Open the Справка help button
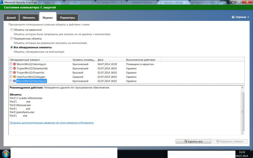Image resolution: width=253 pixels, height=158 pixels. coord(240,17)
